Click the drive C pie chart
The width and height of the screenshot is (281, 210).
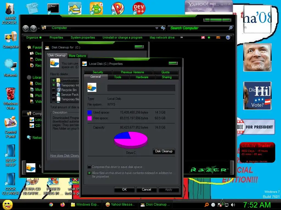tap(131, 140)
